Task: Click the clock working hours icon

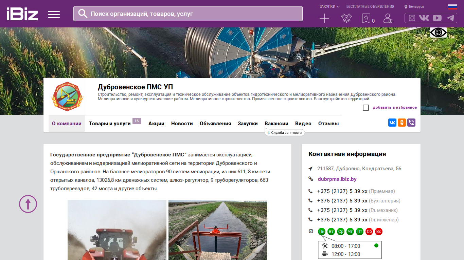Action: coord(311,231)
